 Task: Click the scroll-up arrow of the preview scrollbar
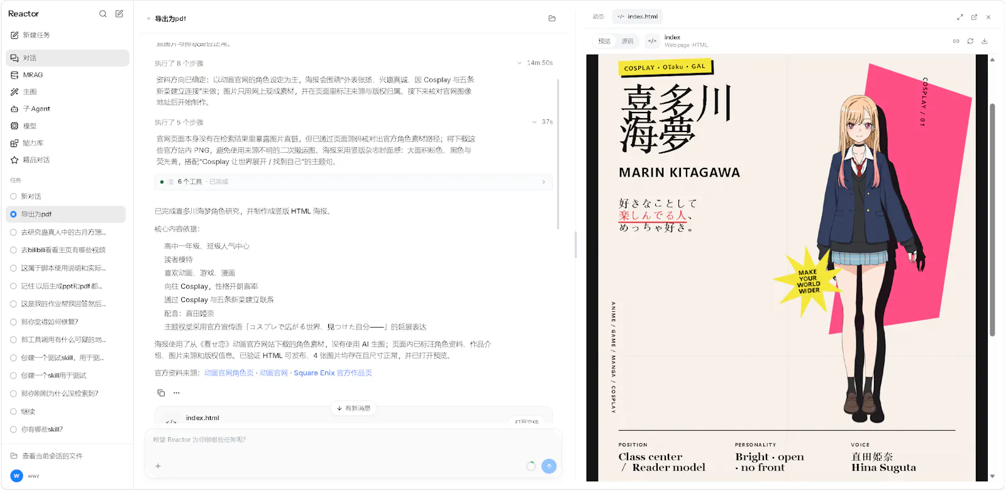(992, 60)
